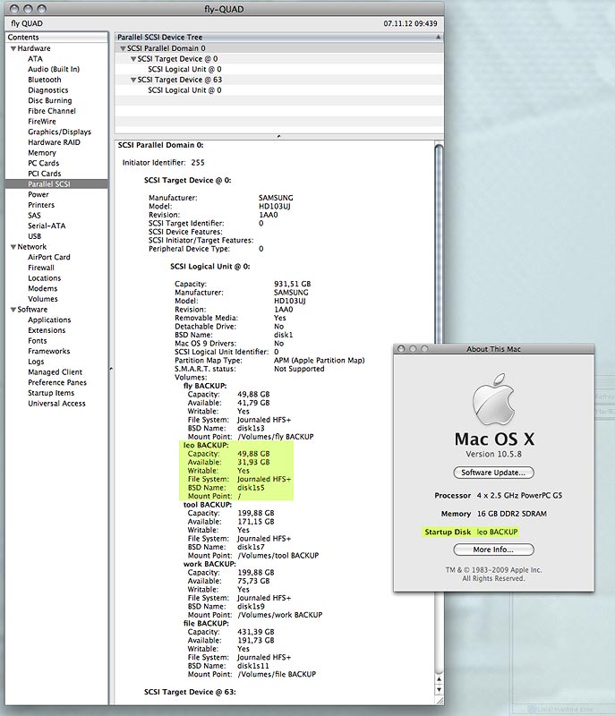Click the file BACKUP volume heading
This screenshot has width=615, height=716.
point(206,623)
